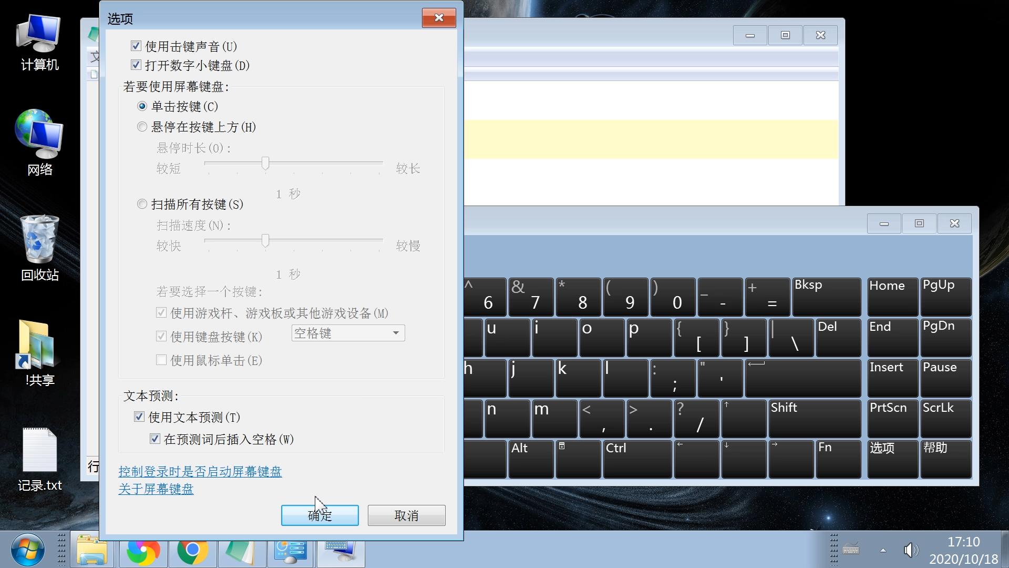Expand the 空格键 dropdown list
Viewport: 1009px width, 568px height.
396,333
